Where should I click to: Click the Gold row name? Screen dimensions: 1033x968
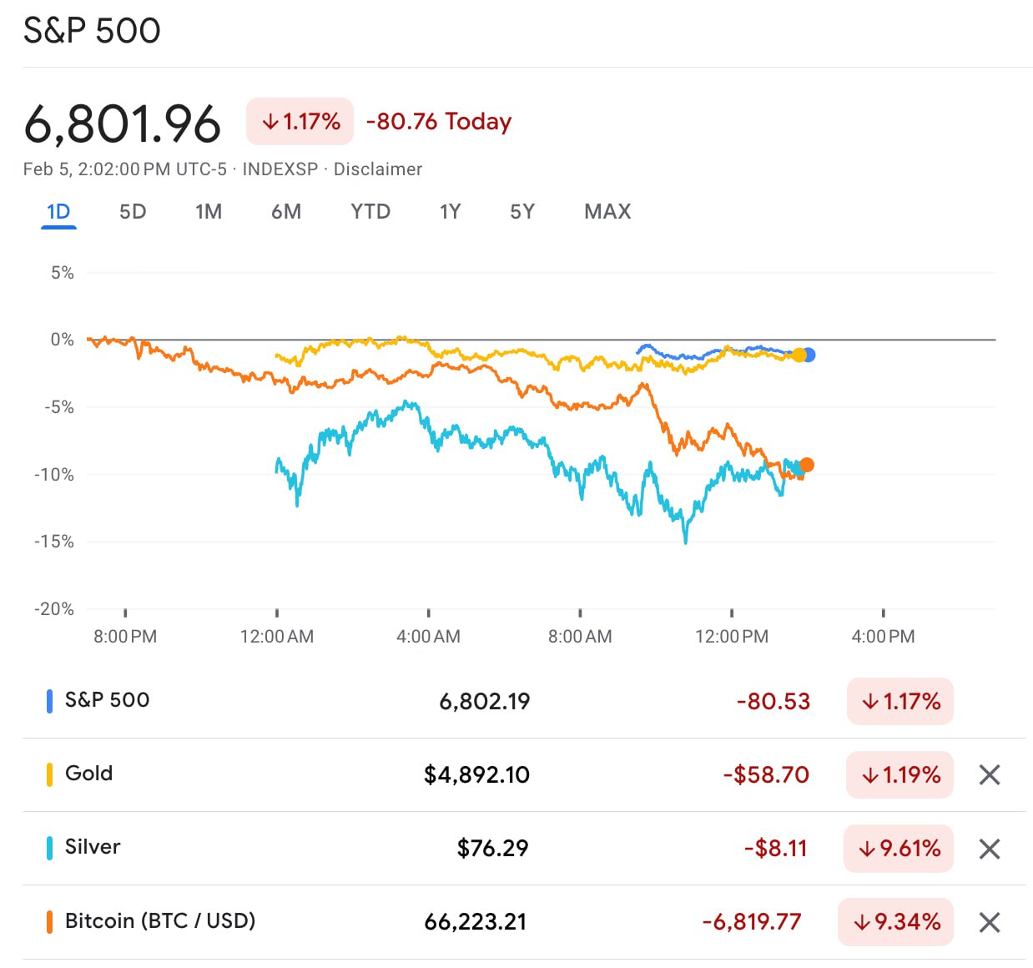click(x=89, y=774)
